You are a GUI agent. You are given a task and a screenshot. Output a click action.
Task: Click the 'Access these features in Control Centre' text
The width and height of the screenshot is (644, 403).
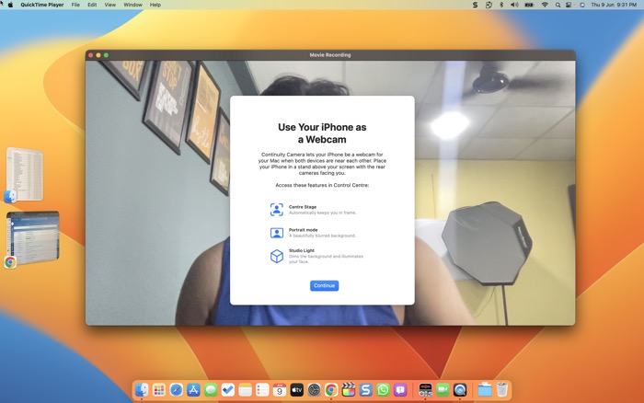point(322,185)
